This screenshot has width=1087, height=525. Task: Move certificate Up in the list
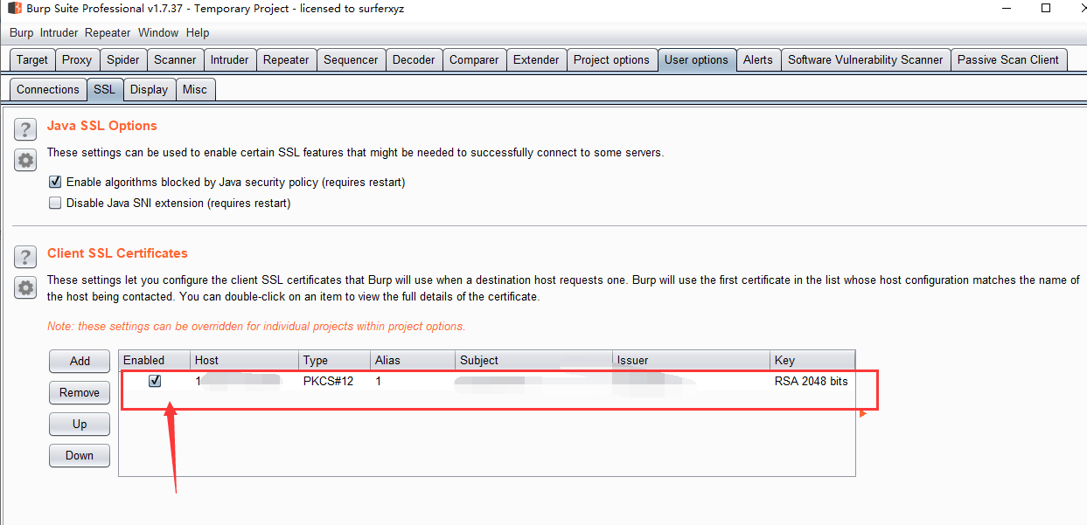click(x=80, y=424)
